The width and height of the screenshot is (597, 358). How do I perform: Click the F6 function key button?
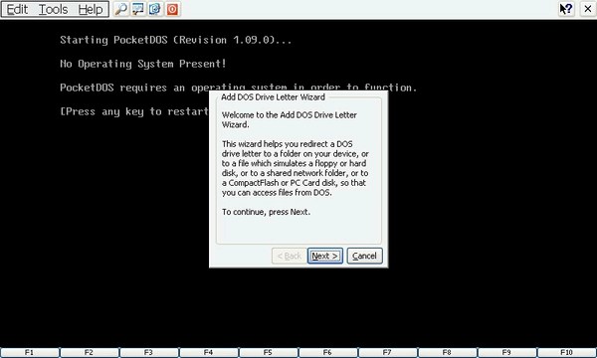[x=327, y=352]
